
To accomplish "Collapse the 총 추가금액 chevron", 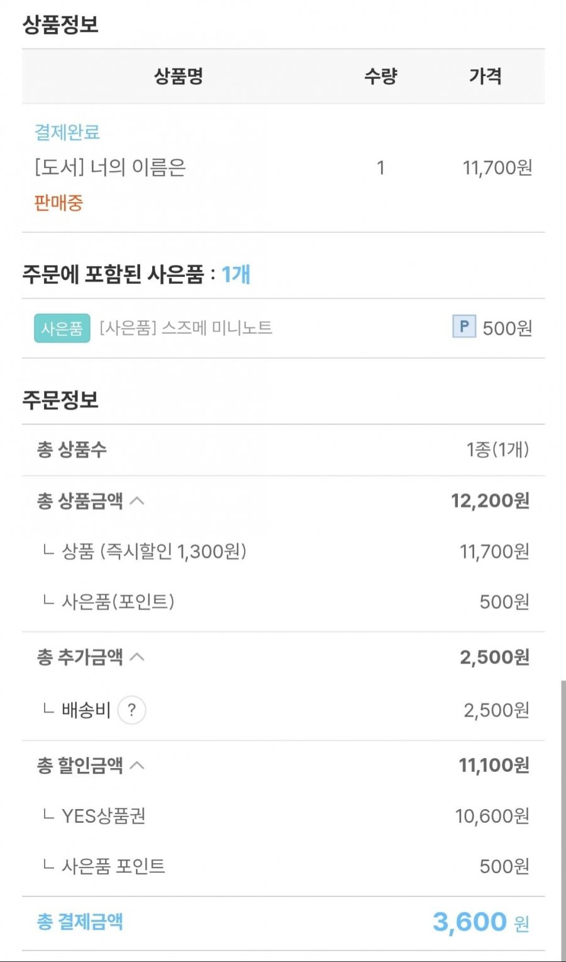I will [137, 657].
